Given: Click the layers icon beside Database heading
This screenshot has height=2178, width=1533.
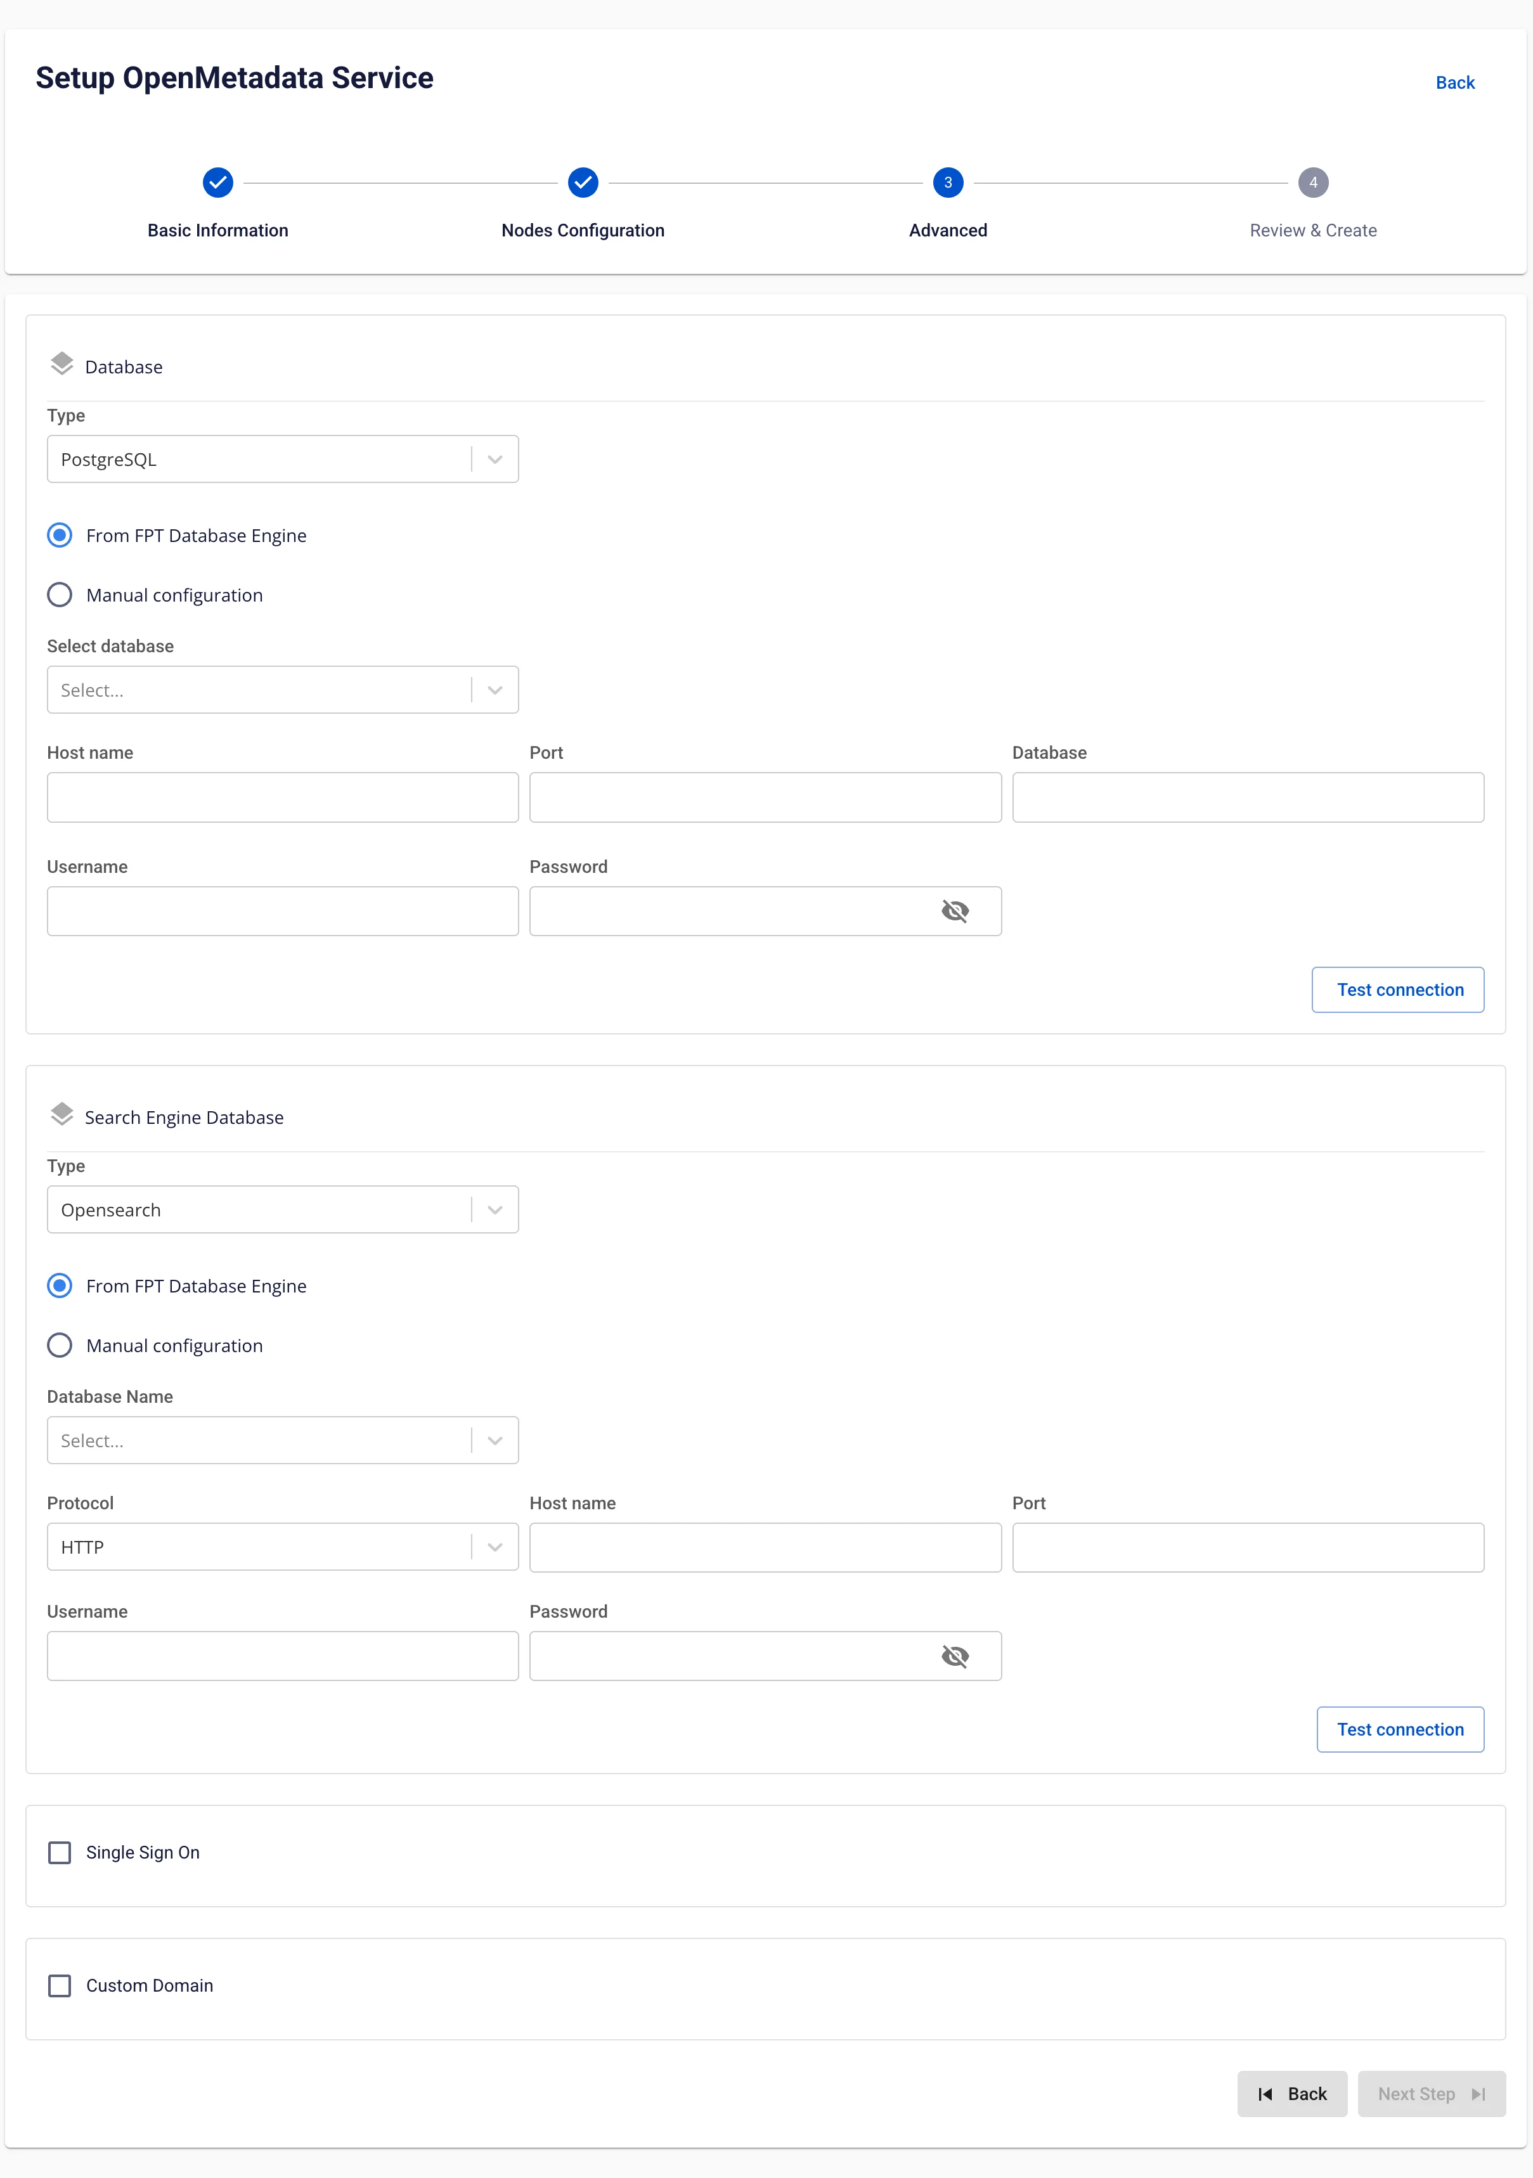Looking at the screenshot, I should pos(61,365).
